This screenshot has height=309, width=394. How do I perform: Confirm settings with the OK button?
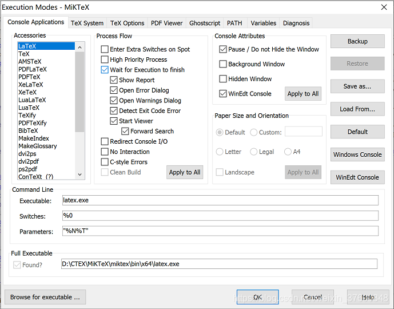click(257, 297)
